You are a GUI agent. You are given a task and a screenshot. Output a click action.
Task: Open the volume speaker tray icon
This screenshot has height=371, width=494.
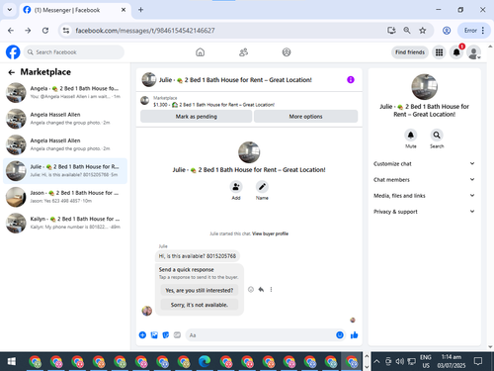pyautogui.click(x=400, y=361)
